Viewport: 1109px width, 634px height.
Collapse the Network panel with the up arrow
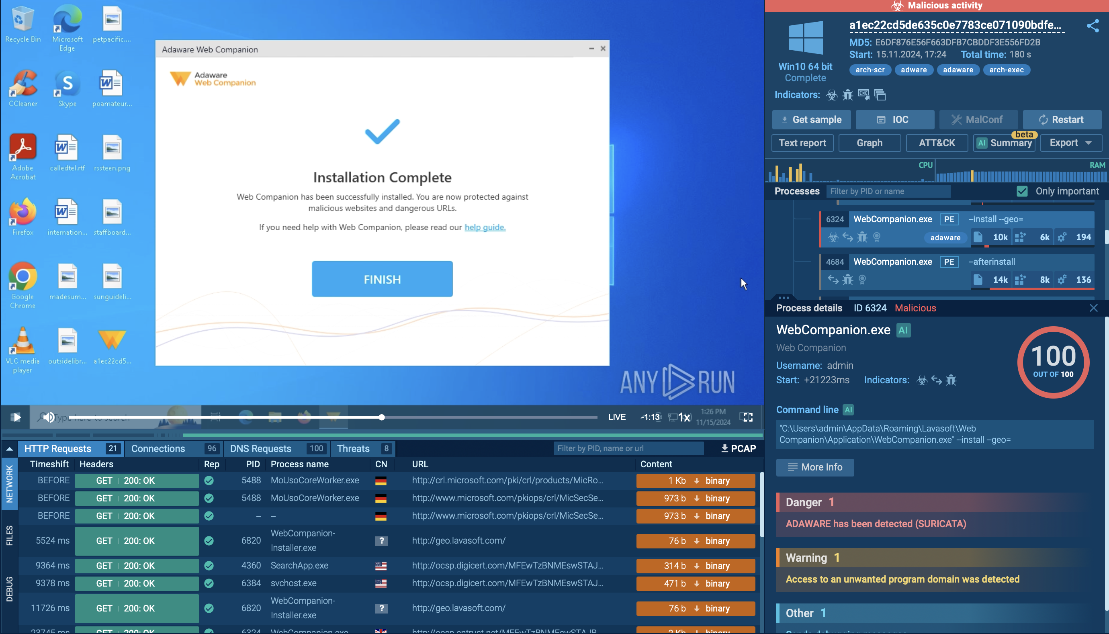(9, 448)
